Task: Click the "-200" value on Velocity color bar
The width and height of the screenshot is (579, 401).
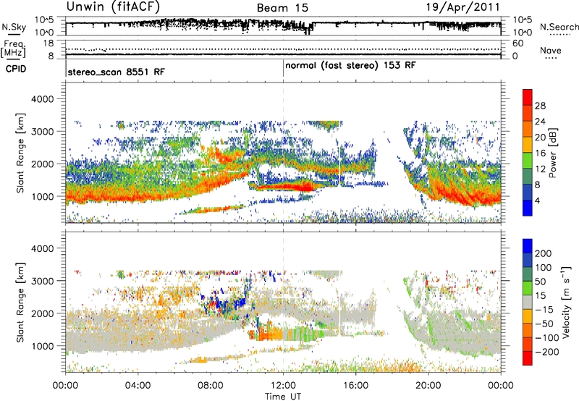Action: [547, 352]
